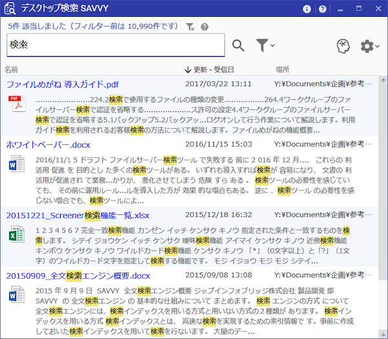
Task: Click location path of the xlsx result
Action: point(323,215)
